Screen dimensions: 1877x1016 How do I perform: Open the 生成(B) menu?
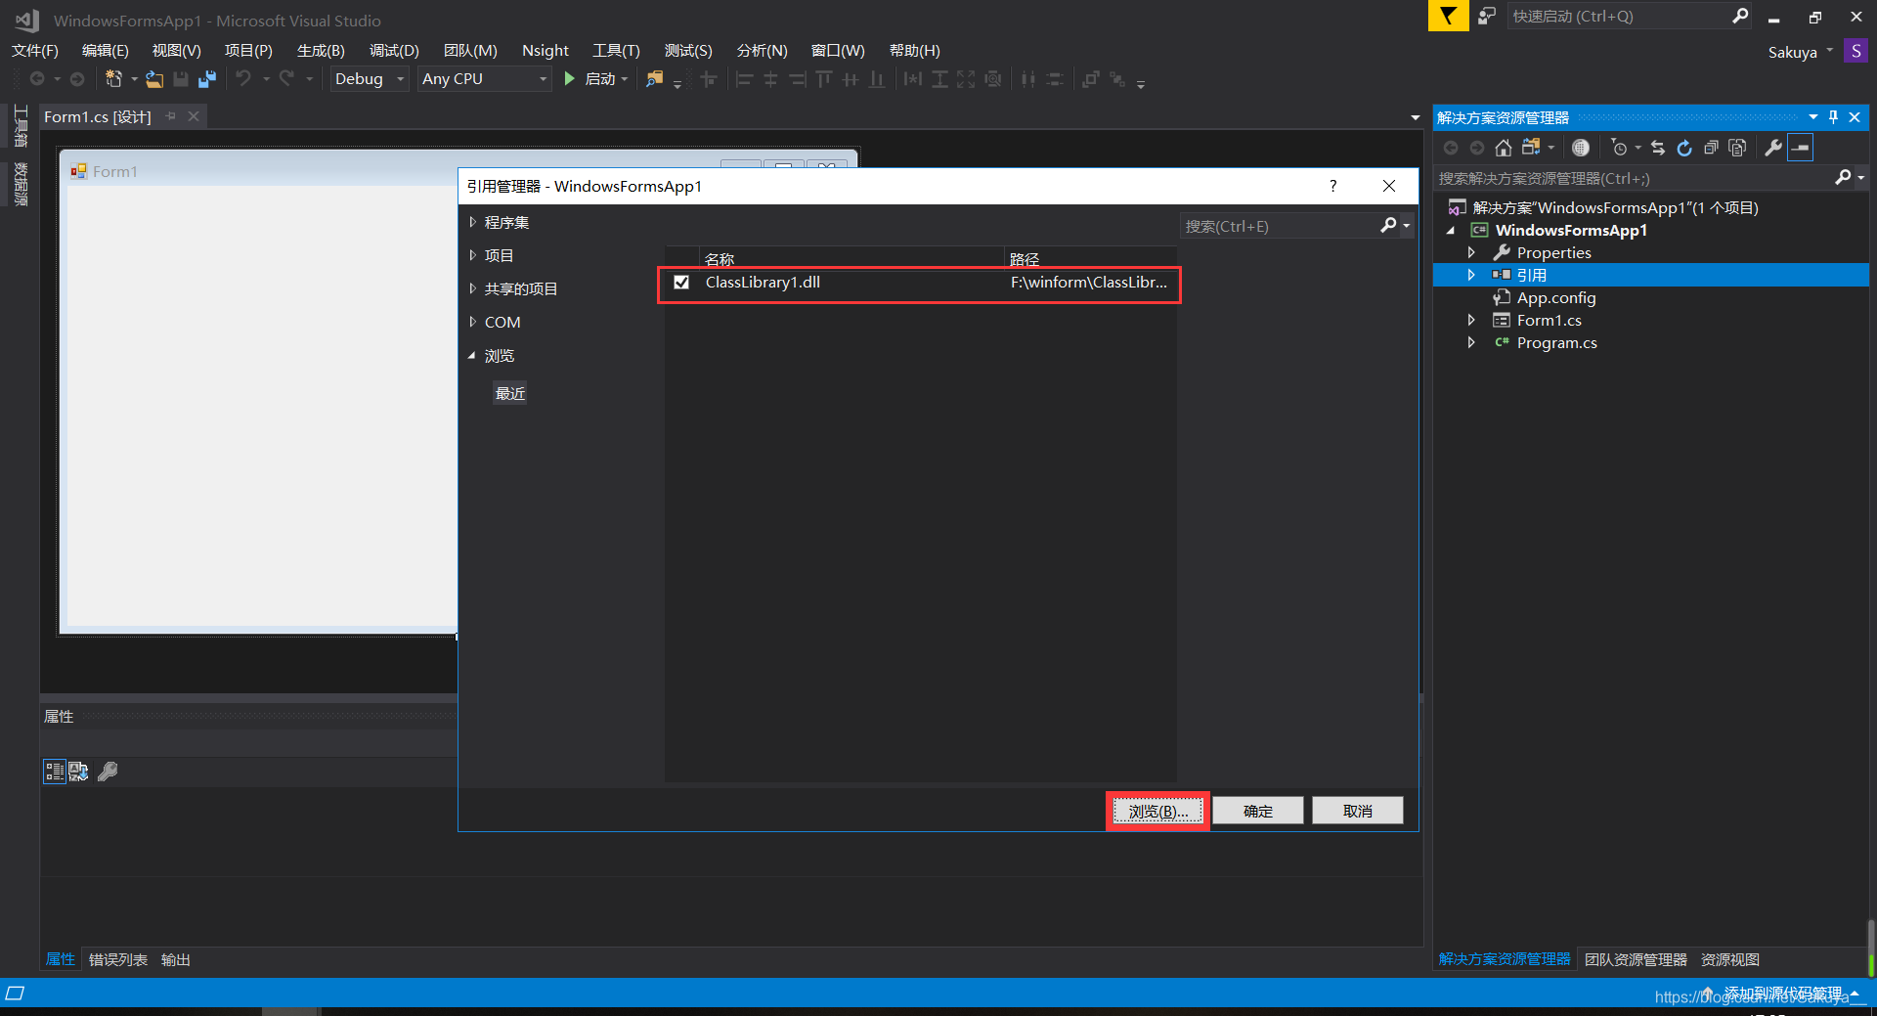point(321,51)
